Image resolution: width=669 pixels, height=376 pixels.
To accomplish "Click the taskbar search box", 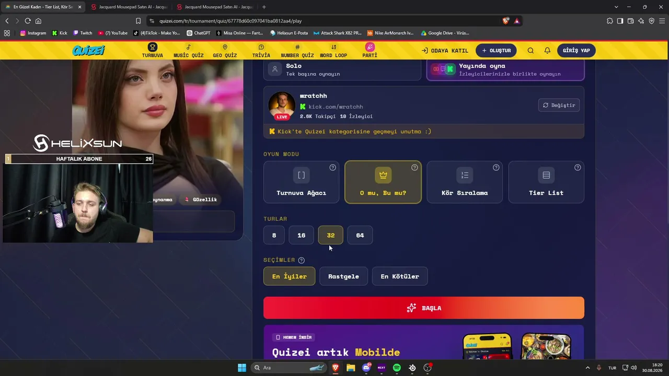I will point(289,368).
